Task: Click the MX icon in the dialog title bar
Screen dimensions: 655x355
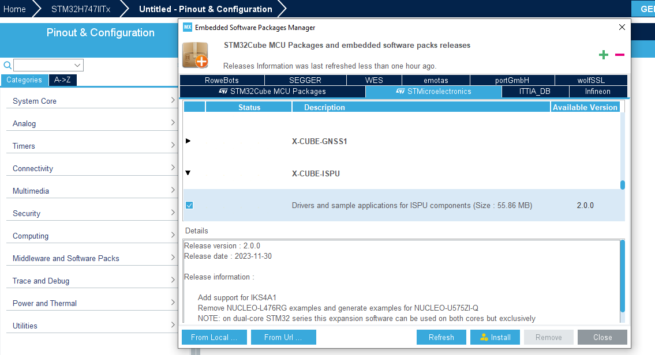Action: [x=186, y=27]
